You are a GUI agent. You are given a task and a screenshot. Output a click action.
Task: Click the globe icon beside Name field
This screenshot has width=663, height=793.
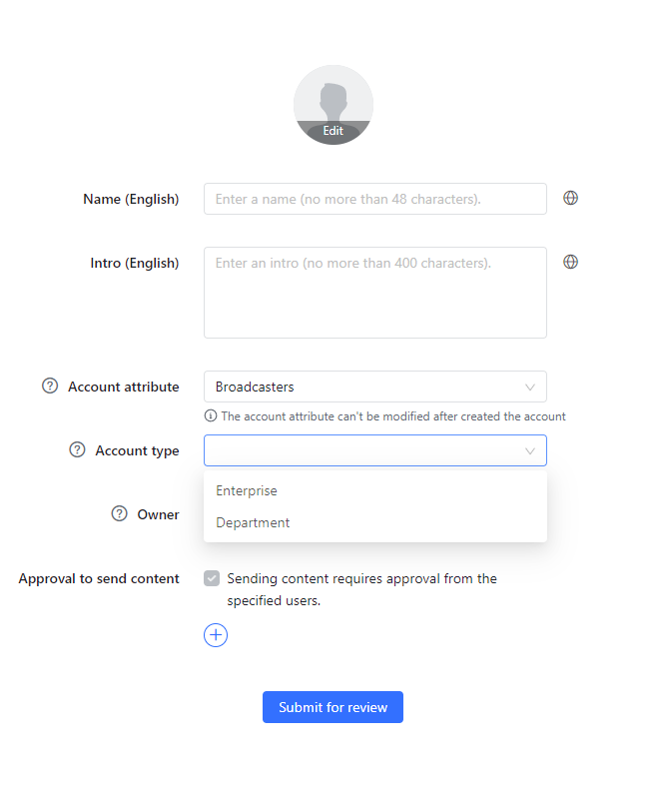pos(570,198)
